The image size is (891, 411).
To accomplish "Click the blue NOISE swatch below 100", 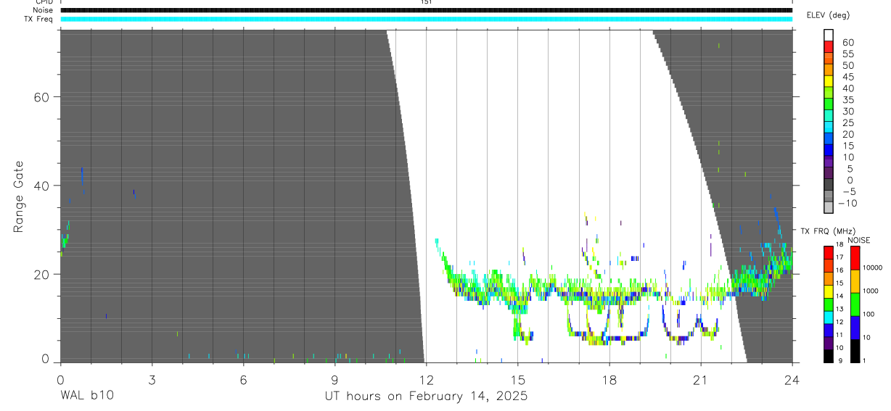I will [x=855, y=327].
